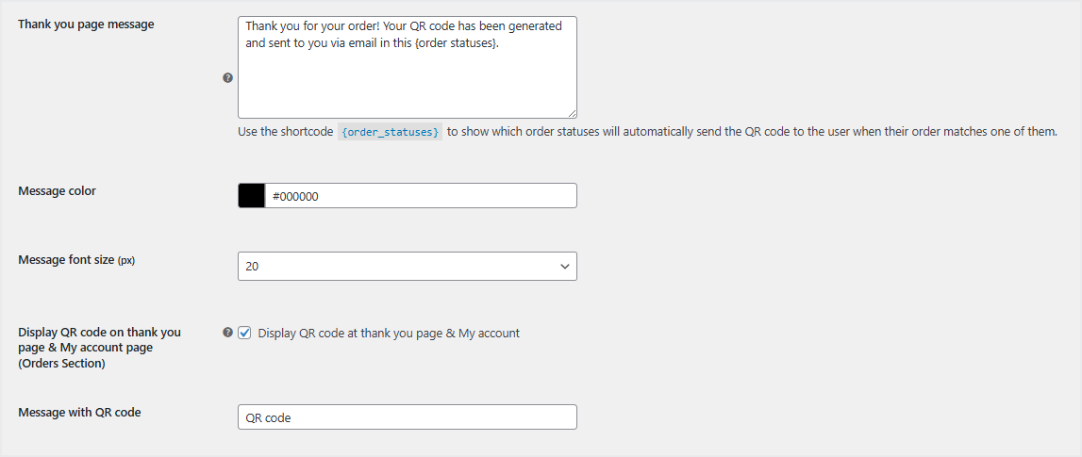Click inside the Thank you page message textarea
The height and width of the screenshot is (457, 1082).
click(x=407, y=85)
